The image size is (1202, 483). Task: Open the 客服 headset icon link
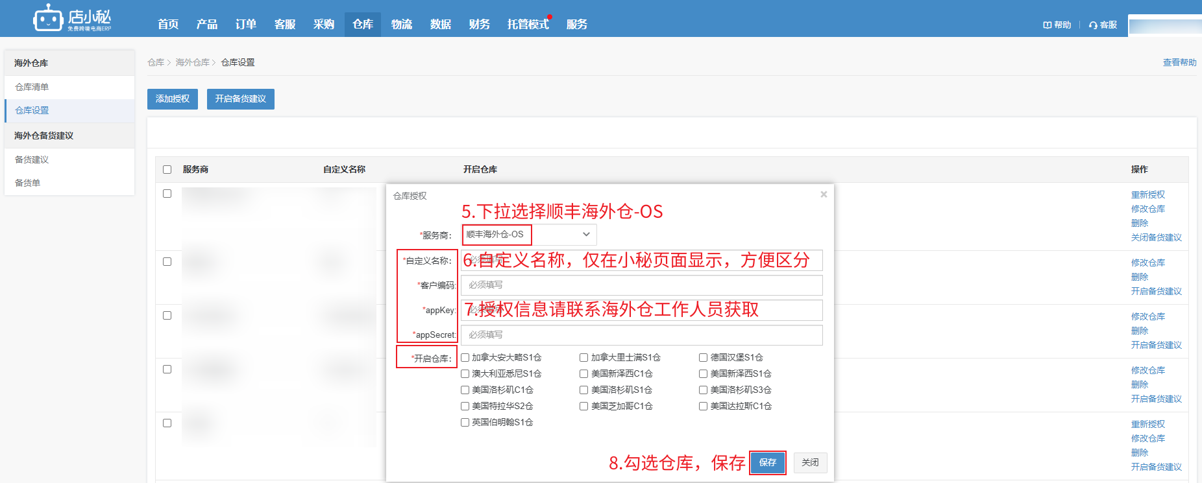pos(1103,25)
